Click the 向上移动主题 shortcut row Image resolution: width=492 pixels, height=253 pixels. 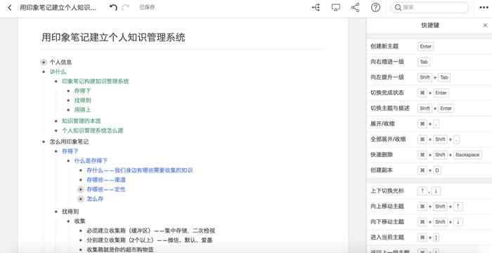(429, 207)
